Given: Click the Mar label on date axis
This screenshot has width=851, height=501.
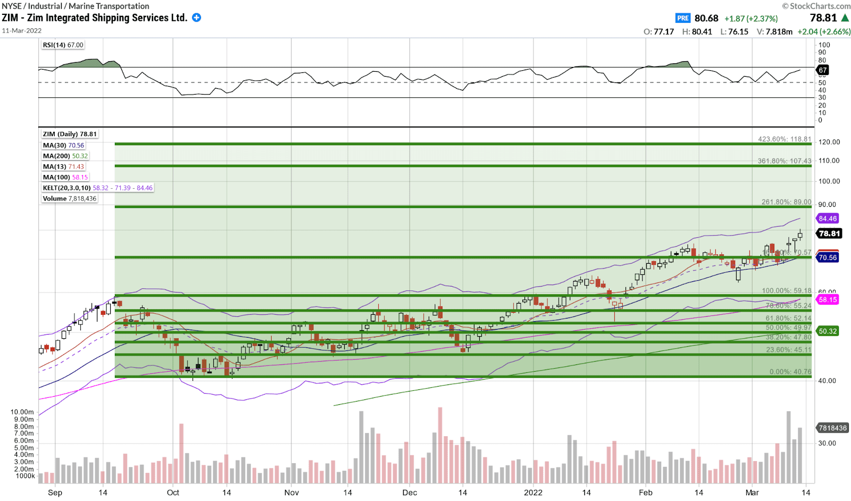Looking at the screenshot, I should (x=752, y=492).
